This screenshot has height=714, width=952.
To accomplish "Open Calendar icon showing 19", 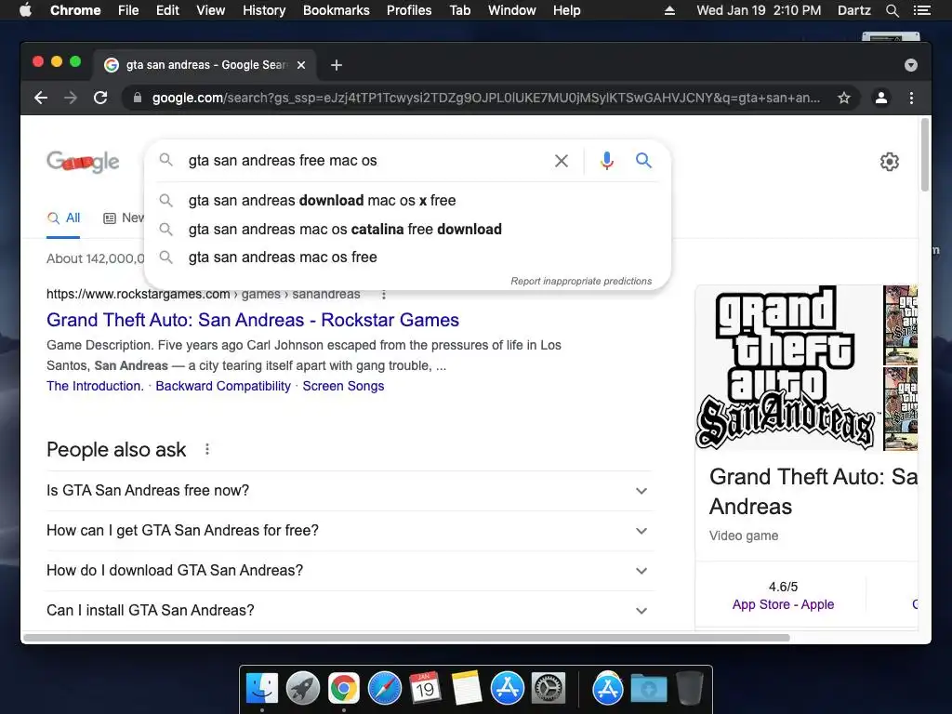I will click(425, 688).
